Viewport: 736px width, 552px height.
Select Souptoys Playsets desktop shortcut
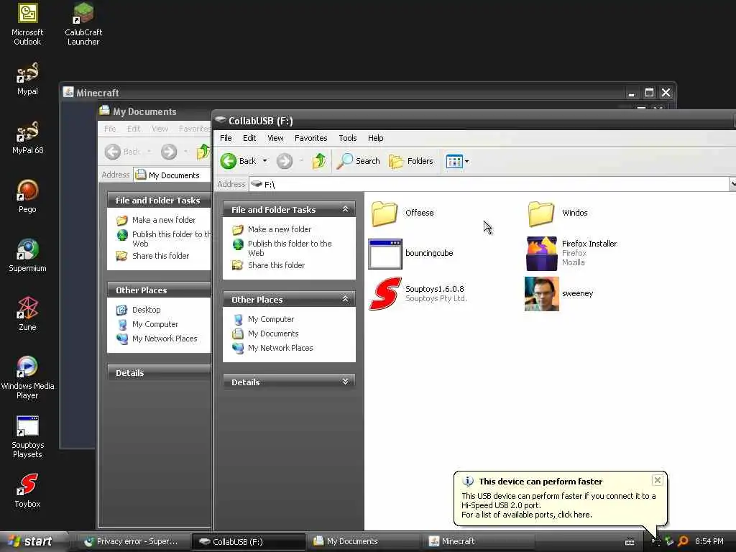pos(27,437)
